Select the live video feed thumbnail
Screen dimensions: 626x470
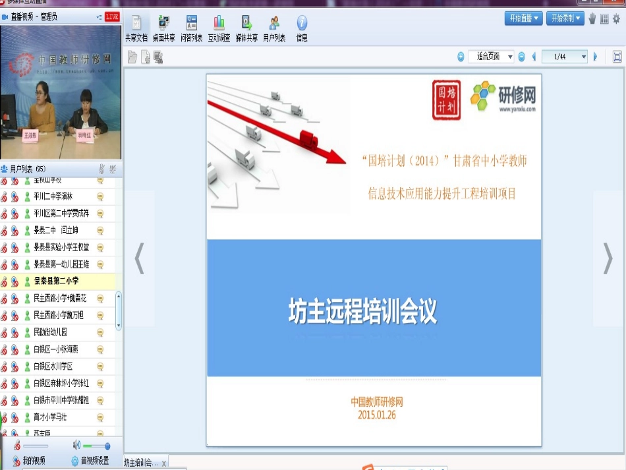click(x=61, y=92)
